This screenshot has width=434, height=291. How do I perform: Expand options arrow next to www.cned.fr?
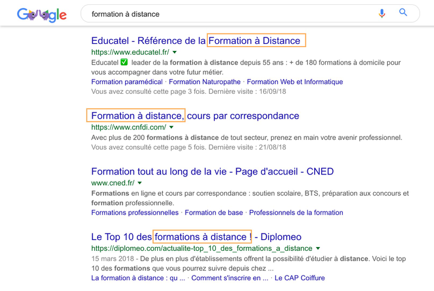139,183
